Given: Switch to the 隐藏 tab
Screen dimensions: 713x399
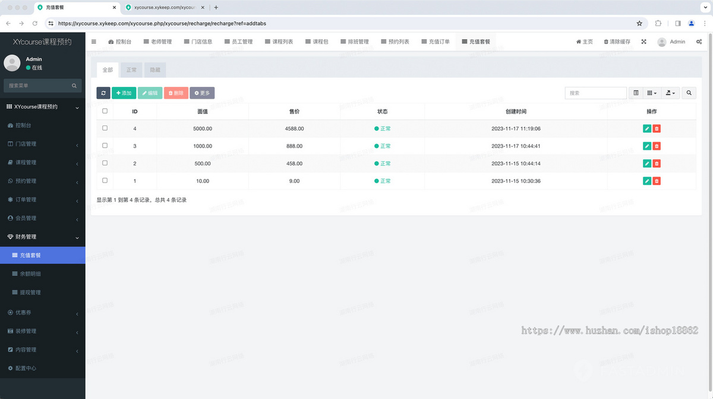Looking at the screenshot, I should (x=154, y=70).
